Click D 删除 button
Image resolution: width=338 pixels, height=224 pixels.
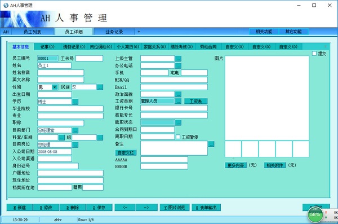click(73, 208)
